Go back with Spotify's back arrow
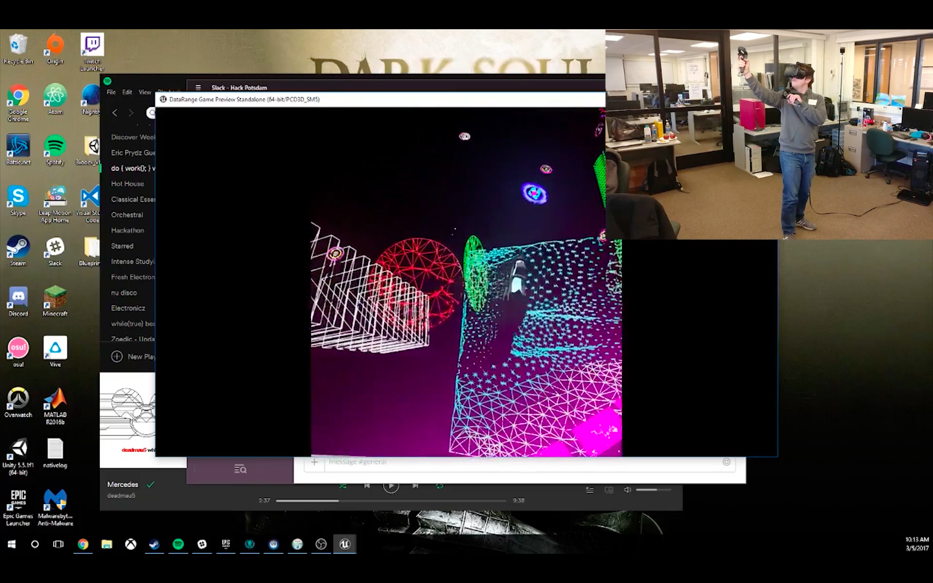Image resolution: width=933 pixels, height=583 pixels. [x=115, y=113]
